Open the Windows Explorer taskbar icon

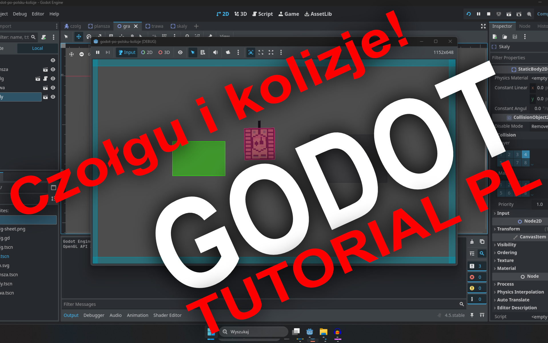(323, 332)
